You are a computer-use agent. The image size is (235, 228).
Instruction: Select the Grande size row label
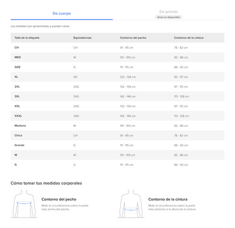click(x=19, y=145)
